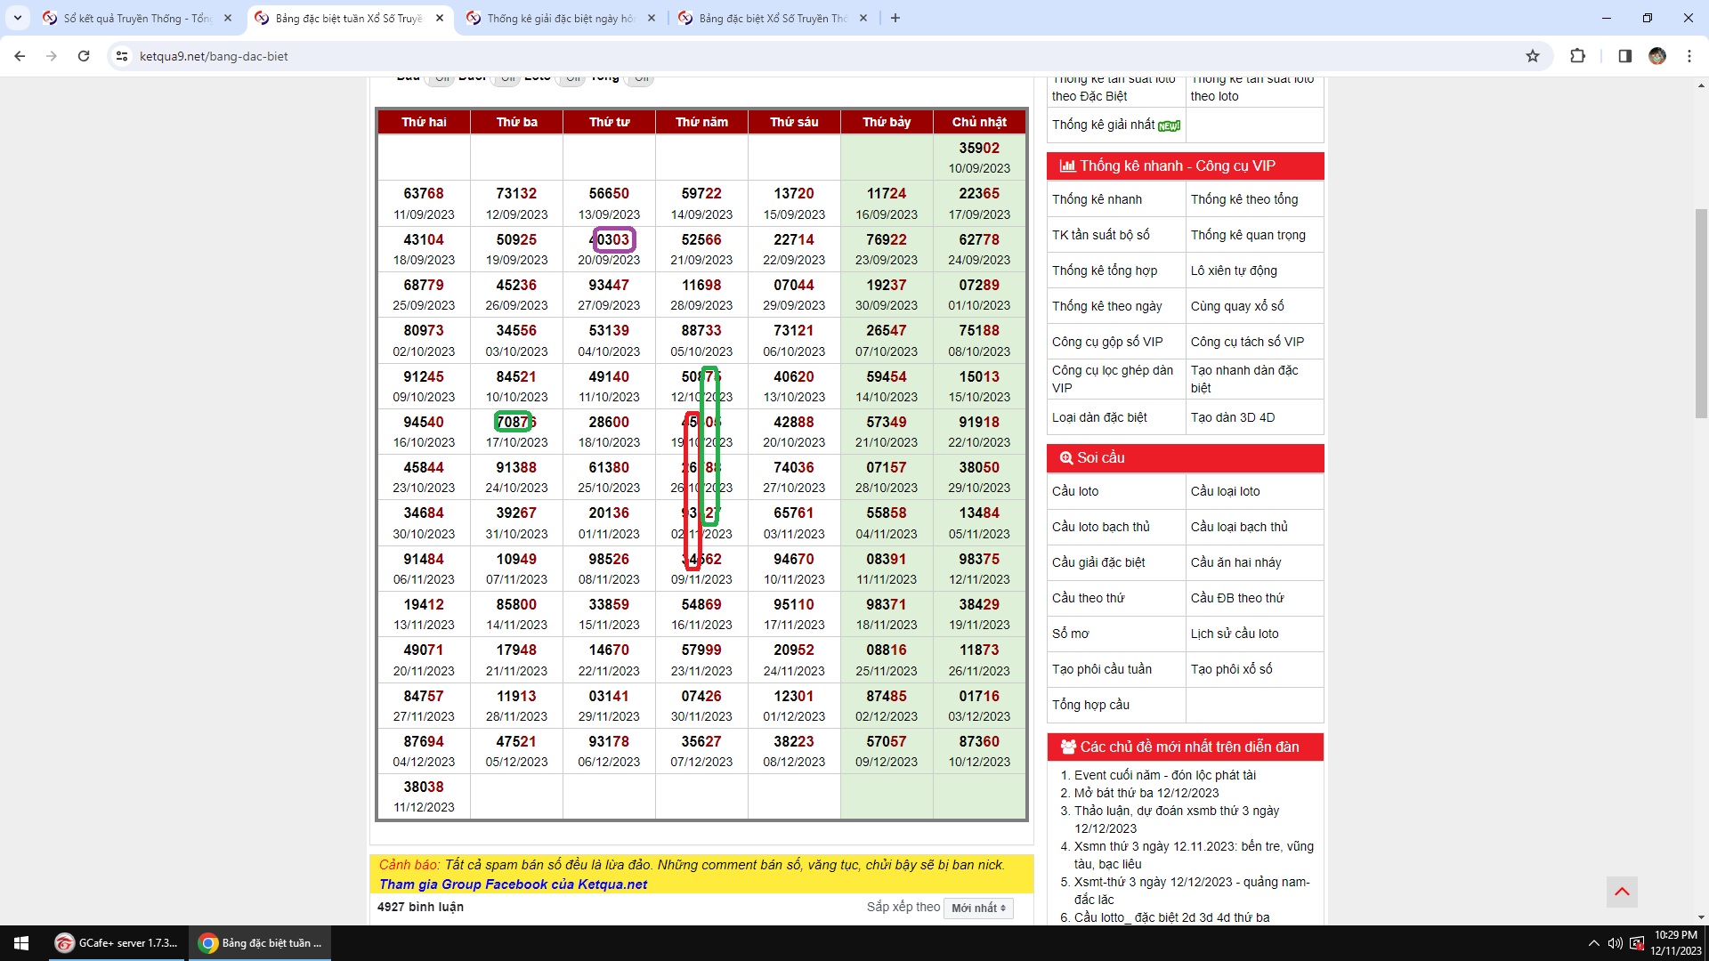This screenshot has width=1709, height=961.
Task: Open new browser tab
Action: 895,18
